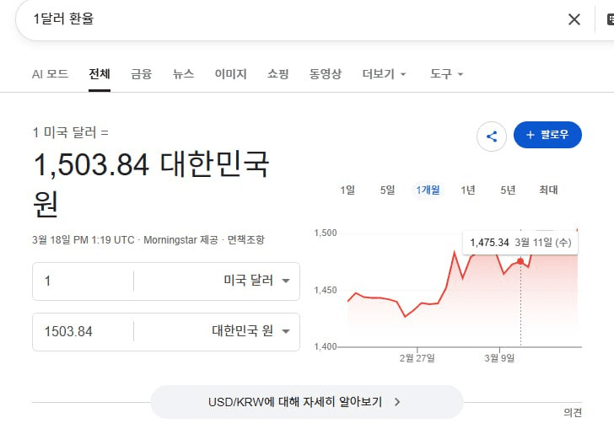Select the 이미지 tab
The height and width of the screenshot is (434, 614).
[230, 74]
